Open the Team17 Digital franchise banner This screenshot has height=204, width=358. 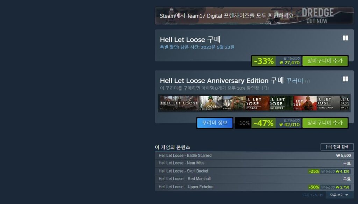click(x=254, y=16)
